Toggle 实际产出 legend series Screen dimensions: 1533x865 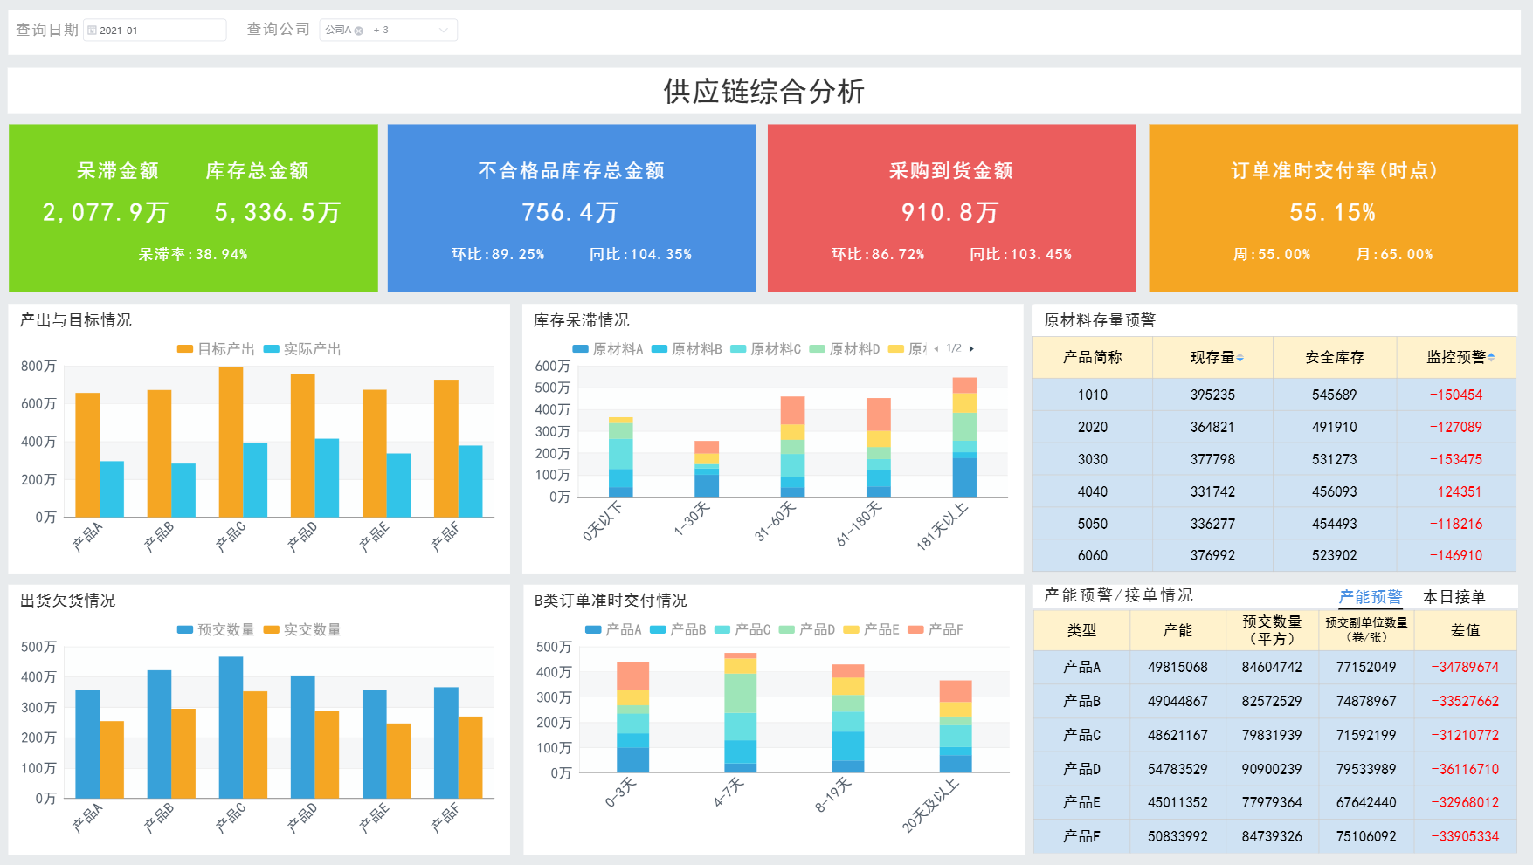[x=302, y=349]
